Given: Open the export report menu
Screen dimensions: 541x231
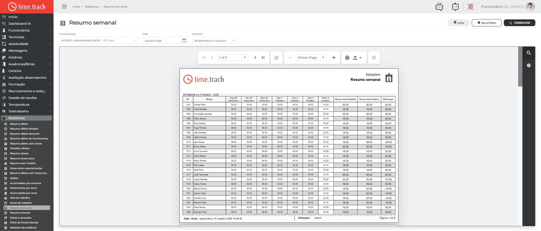Looking at the screenshot, I should (x=357, y=58).
